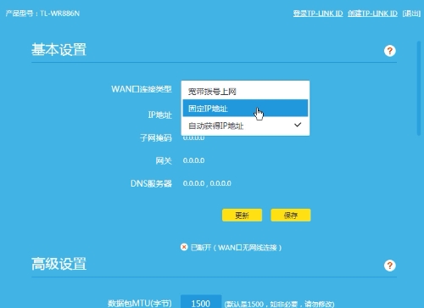
Task: Click the 退出 logout link
Action: click(x=411, y=14)
